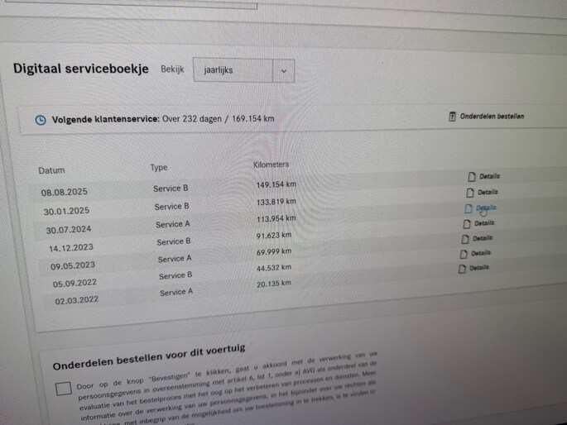
Task: Open Details link for the 20.135 km service
Action: [479, 269]
